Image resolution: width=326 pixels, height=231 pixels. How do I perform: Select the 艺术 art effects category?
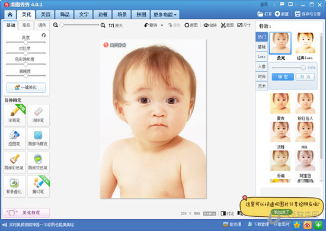coord(261,86)
